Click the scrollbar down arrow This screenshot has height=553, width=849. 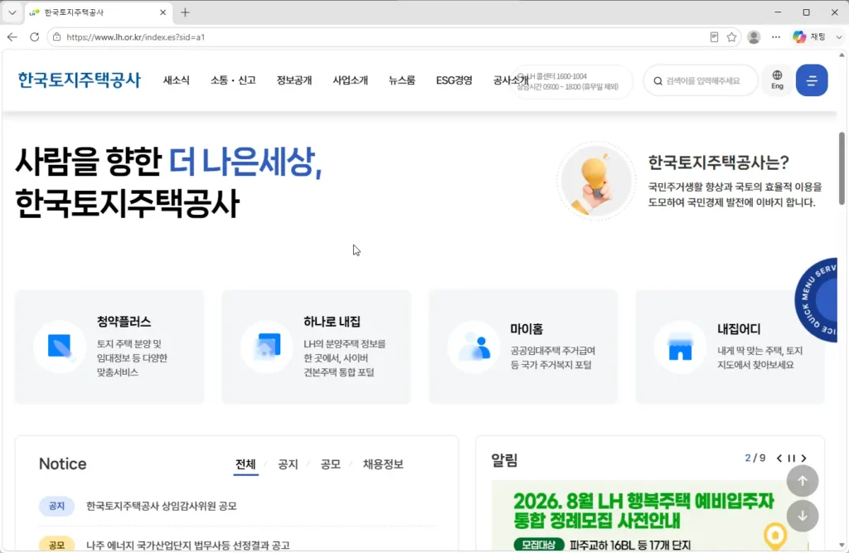[842, 545]
